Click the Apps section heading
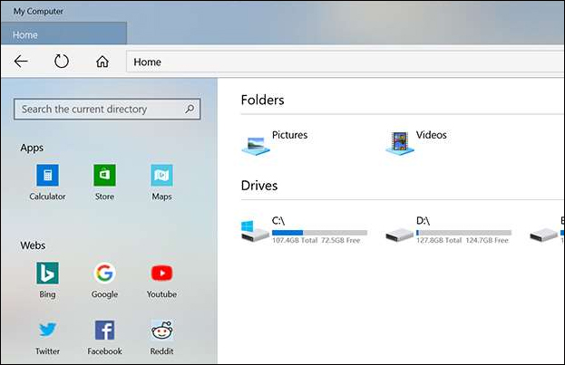Image resolution: width=565 pixels, height=365 pixels. [32, 148]
